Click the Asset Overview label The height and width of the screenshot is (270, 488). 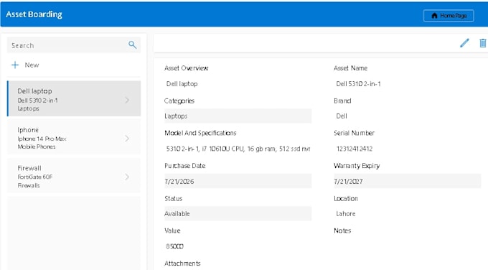[x=186, y=68]
